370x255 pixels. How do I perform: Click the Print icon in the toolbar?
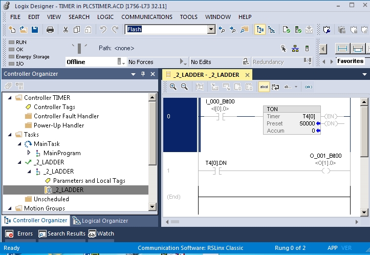point(50,30)
